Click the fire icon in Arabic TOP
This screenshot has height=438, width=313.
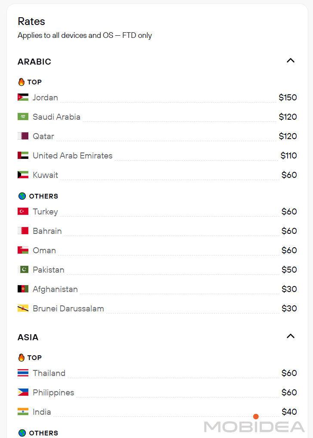pyautogui.click(x=21, y=82)
